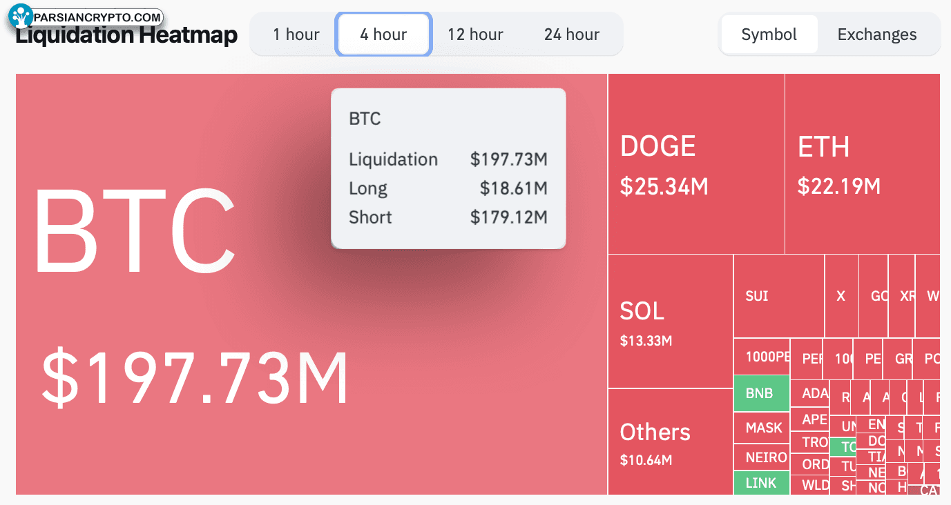Click the green LINK tile
Image resolution: width=951 pixels, height=505 pixels.
tap(762, 483)
